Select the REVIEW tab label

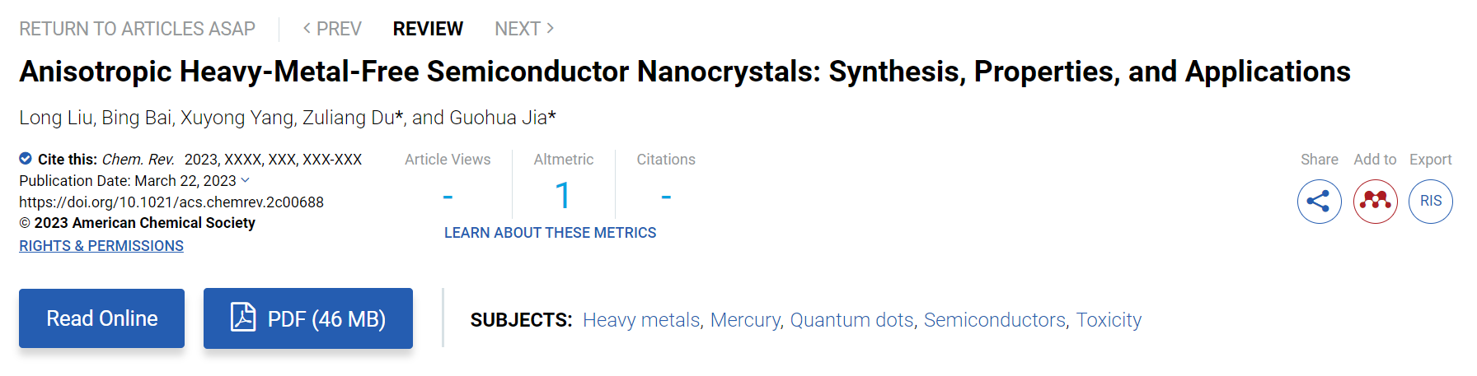(x=428, y=29)
